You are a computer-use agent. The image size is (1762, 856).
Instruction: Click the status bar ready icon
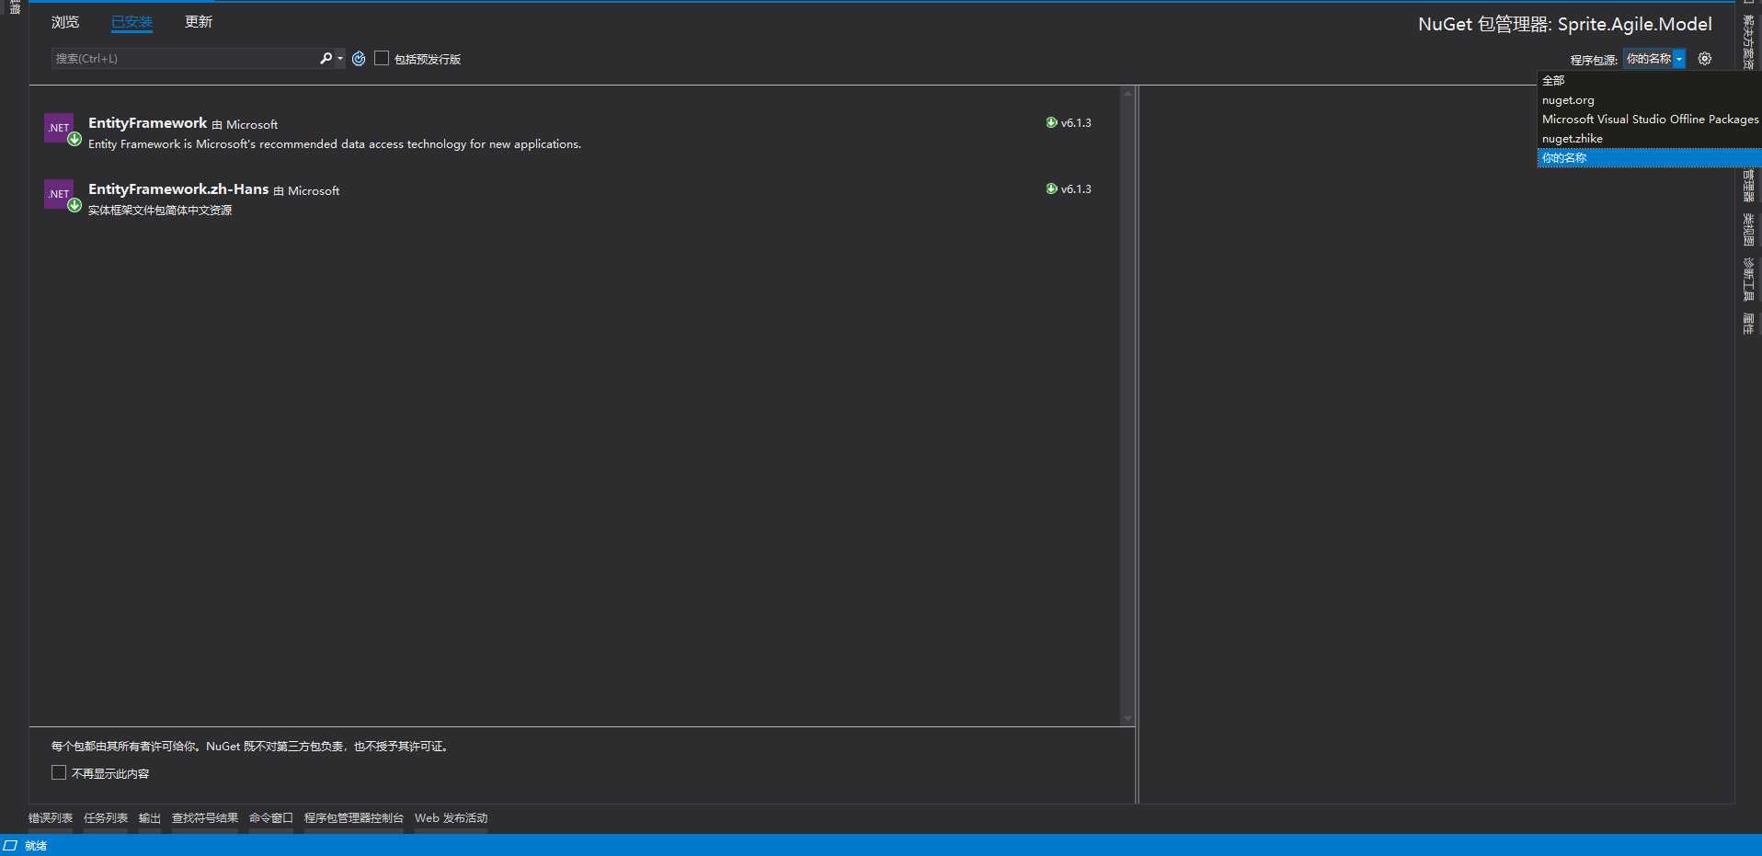coord(10,845)
